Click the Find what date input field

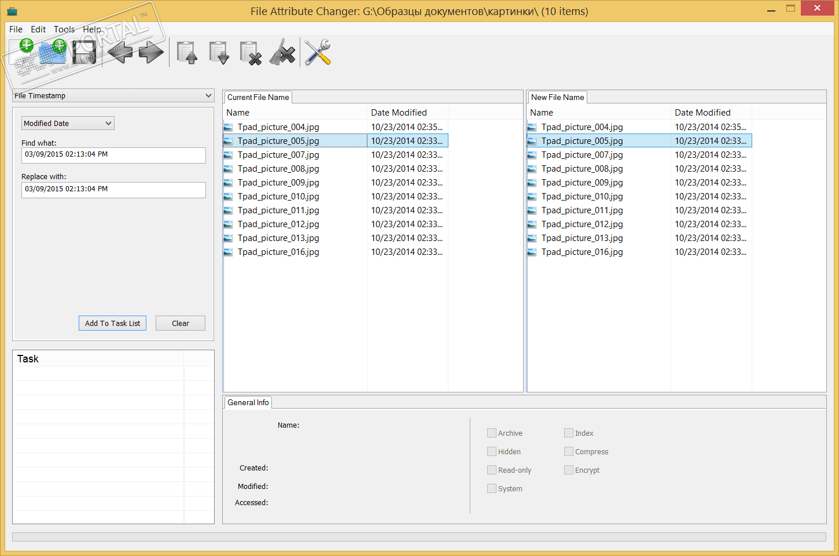tap(113, 155)
